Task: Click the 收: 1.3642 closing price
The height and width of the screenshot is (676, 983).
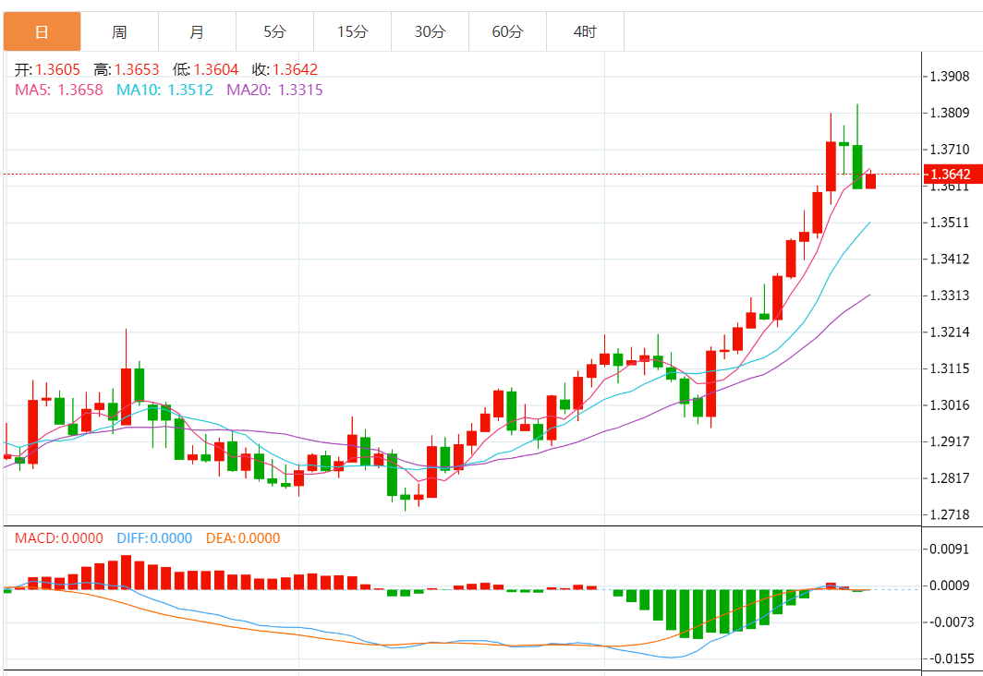Action: (285, 69)
